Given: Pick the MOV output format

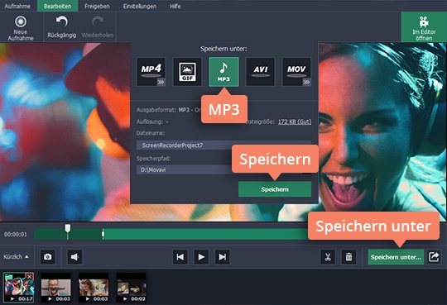Looking at the screenshot, I should tap(296, 72).
